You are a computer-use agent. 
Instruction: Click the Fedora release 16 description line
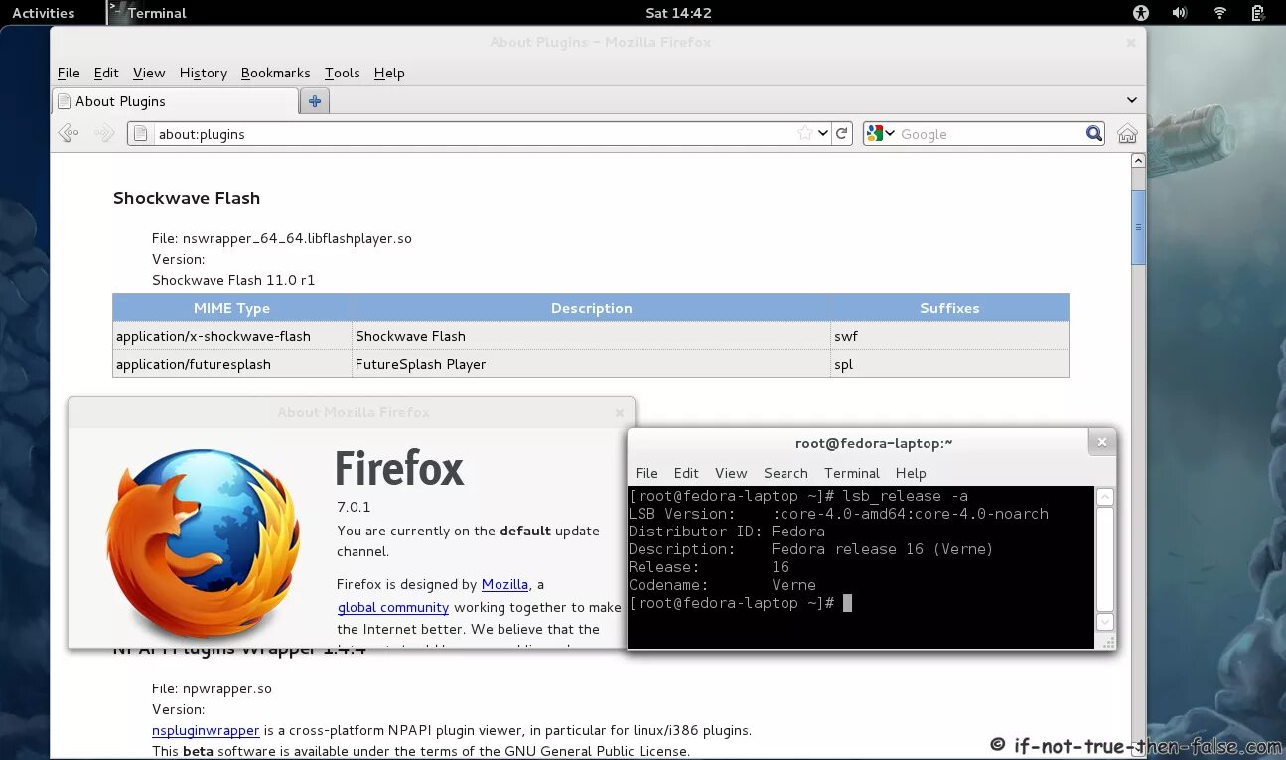pos(811,549)
